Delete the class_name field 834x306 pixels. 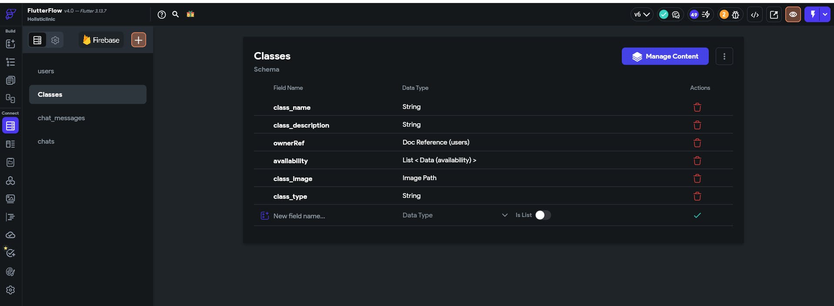697,107
